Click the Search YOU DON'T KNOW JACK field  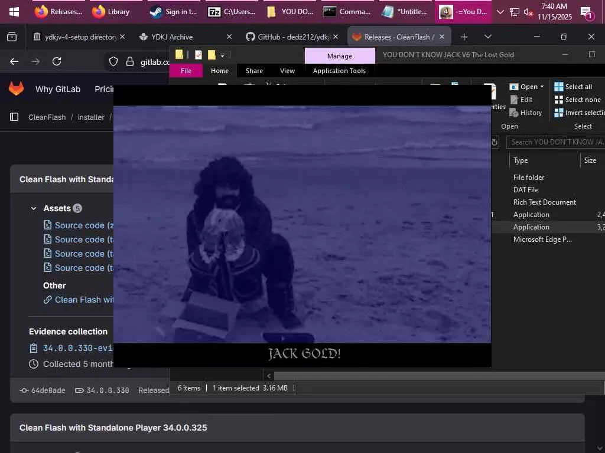click(555, 142)
